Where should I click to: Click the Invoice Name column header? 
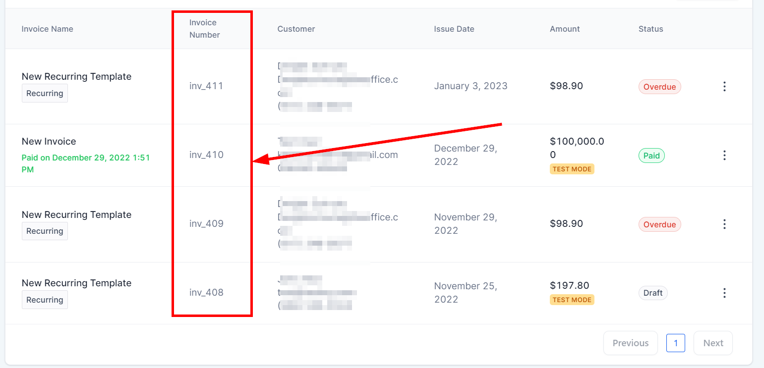[48, 29]
